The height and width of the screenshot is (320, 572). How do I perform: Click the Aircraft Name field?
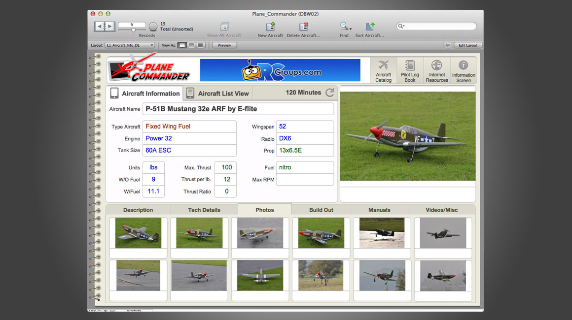point(238,109)
